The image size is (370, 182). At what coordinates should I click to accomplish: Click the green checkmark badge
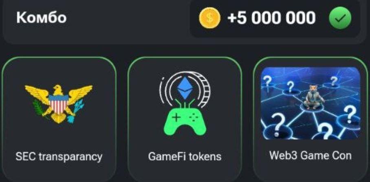340,18
